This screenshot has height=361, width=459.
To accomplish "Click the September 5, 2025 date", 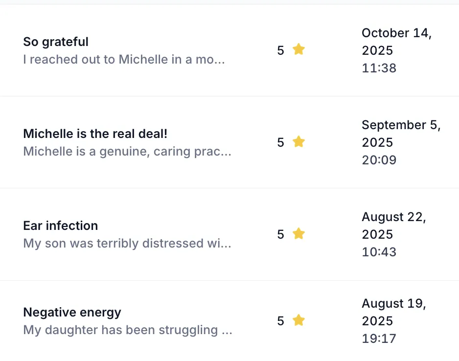I will tap(401, 134).
